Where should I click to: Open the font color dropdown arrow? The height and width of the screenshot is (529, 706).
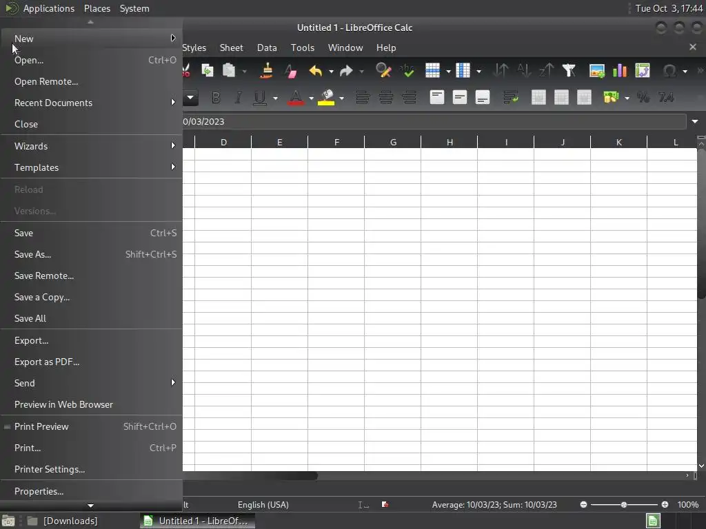click(x=311, y=98)
